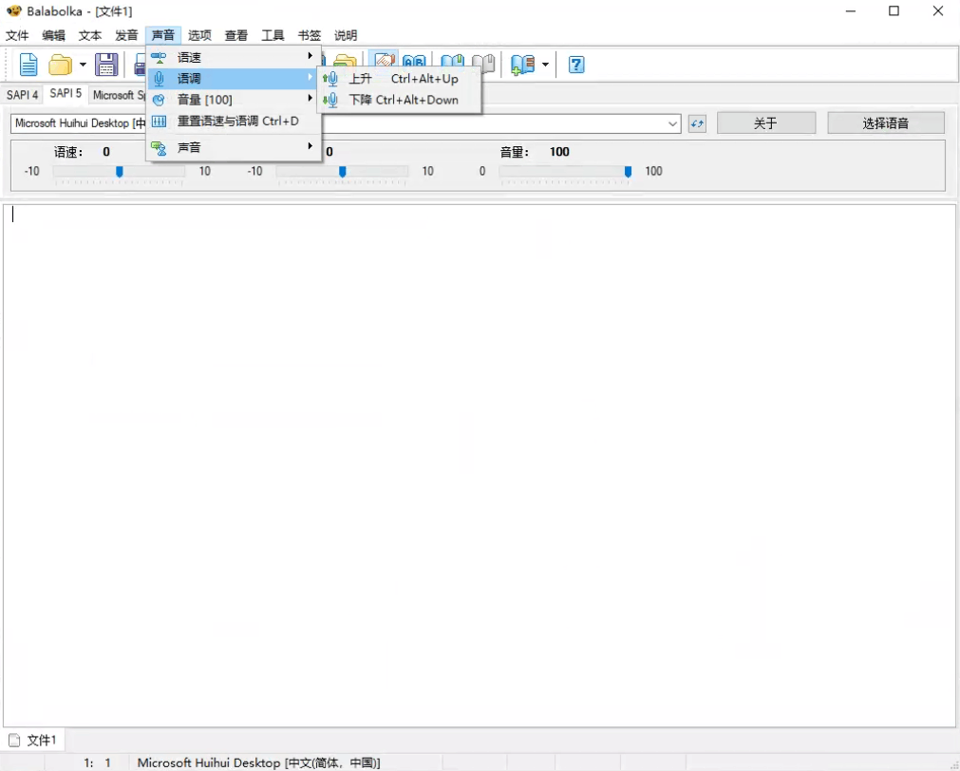Open the 文件 menu

17,35
